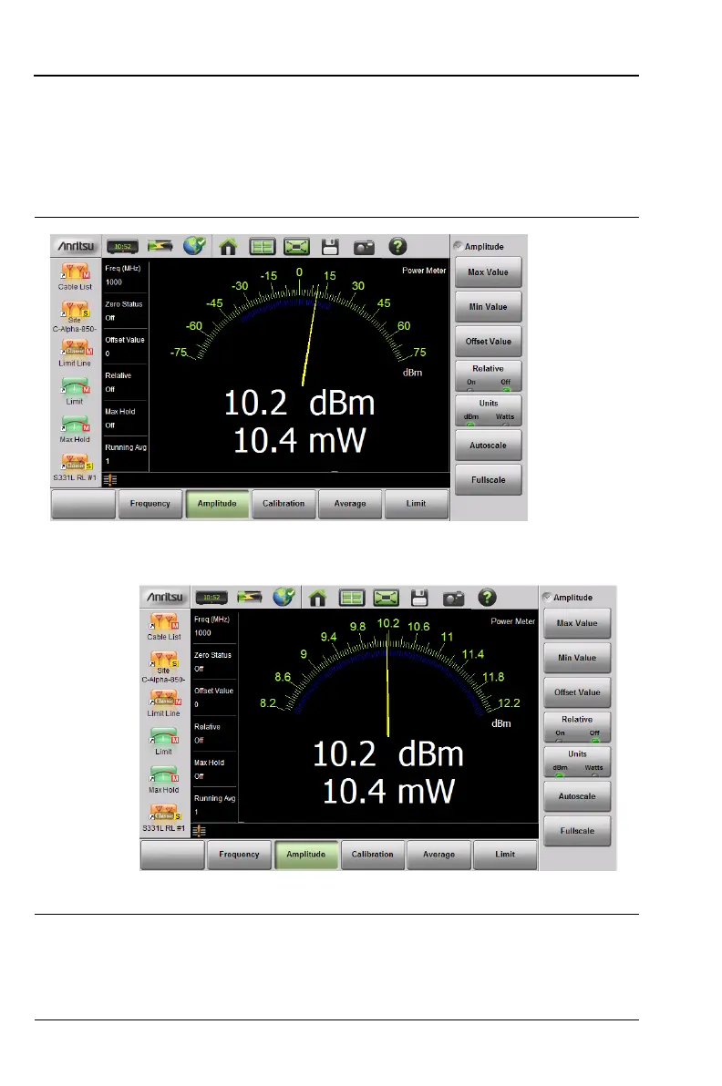The width and height of the screenshot is (722, 1086).
Task: Open the Average tab on the 8.2 to 12.2 dial screen
Action: [x=438, y=855]
